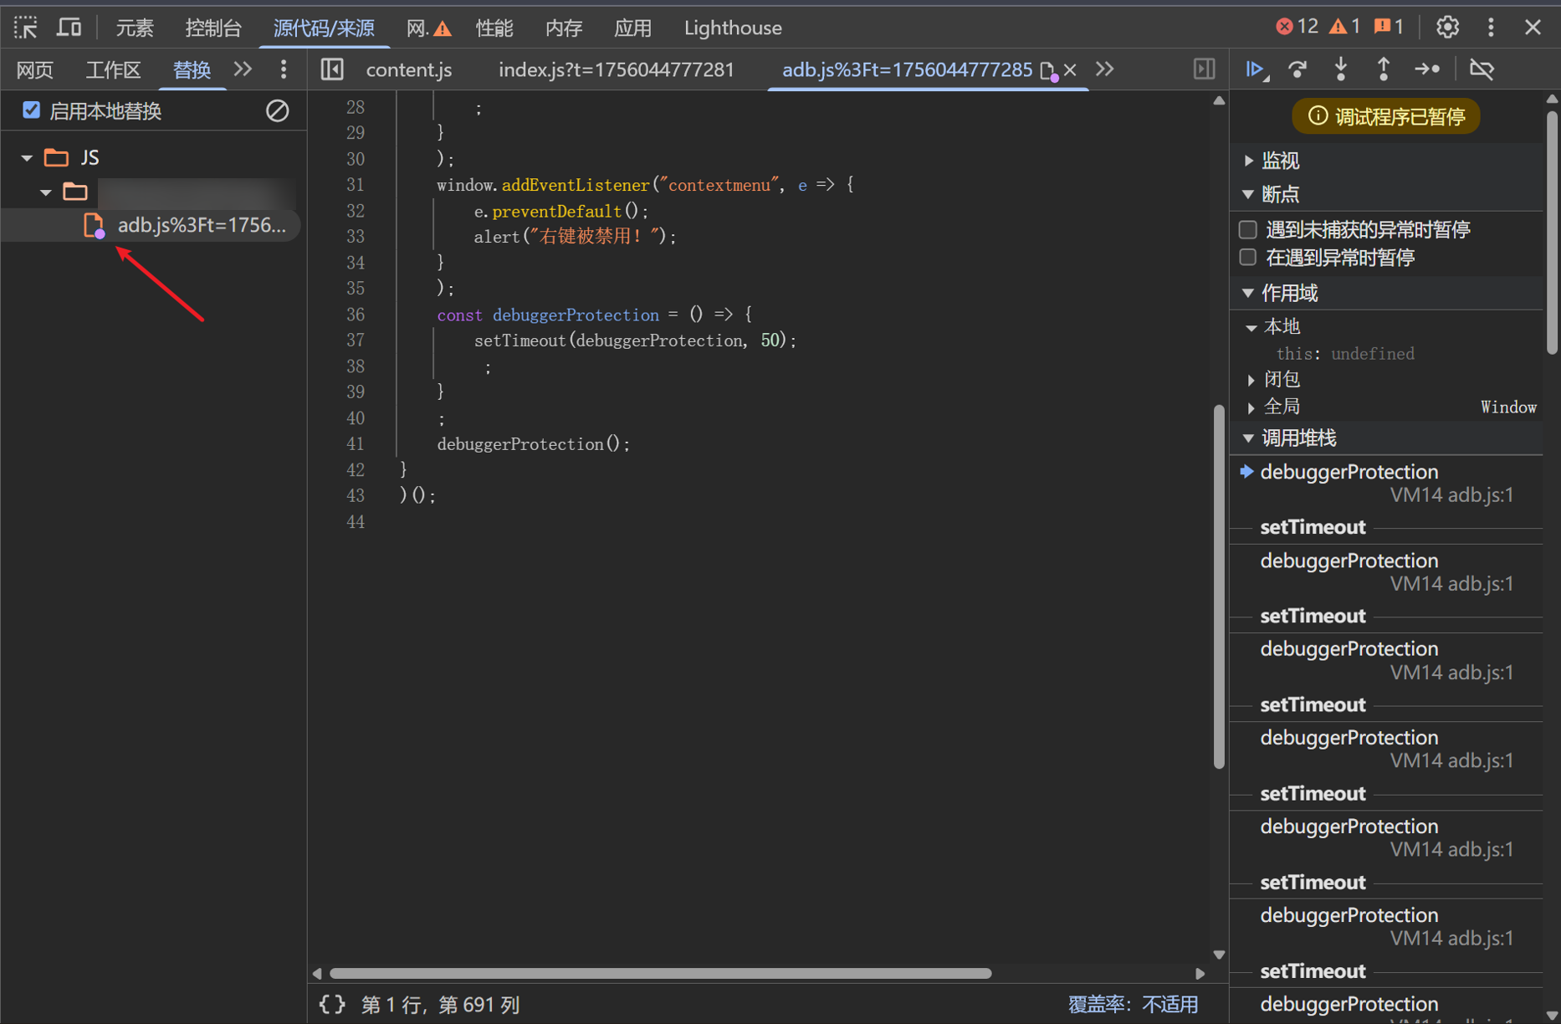Click the step into function icon
1561x1024 pixels.
pos(1341,69)
